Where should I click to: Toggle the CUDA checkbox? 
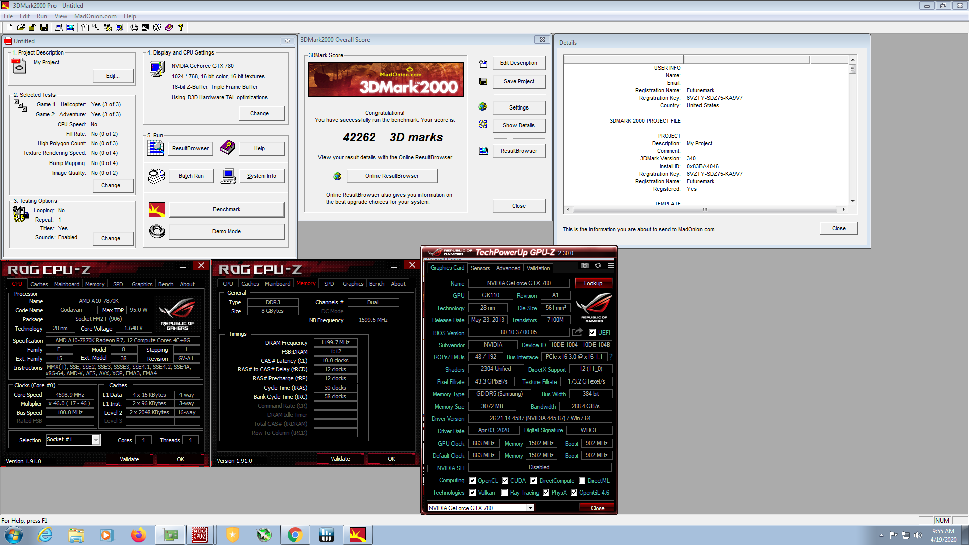[x=505, y=481]
